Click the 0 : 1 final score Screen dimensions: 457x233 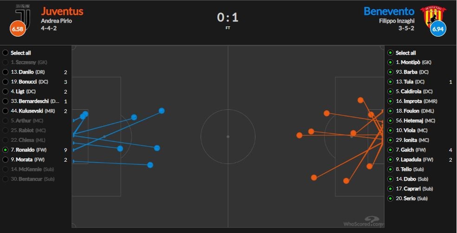click(228, 18)
